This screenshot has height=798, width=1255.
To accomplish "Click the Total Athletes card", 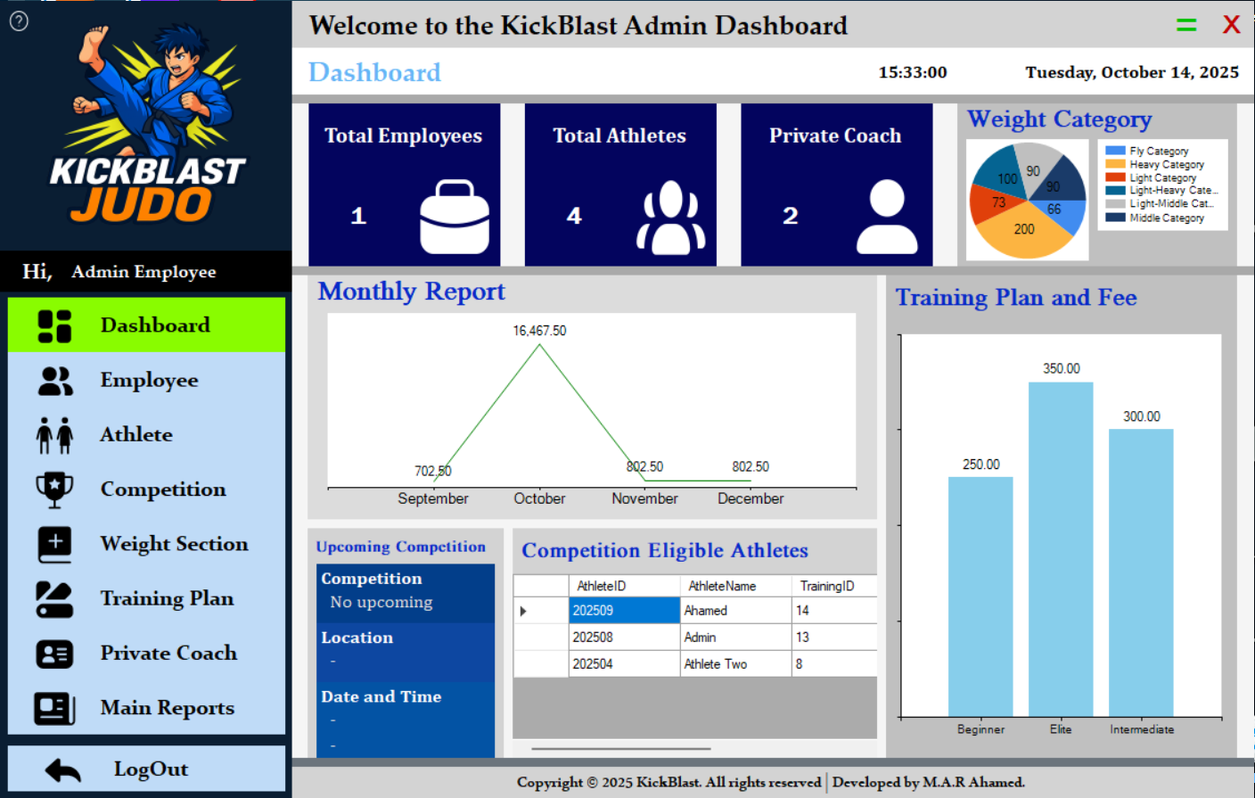I will pyautogui.click(x=620, y=185).
